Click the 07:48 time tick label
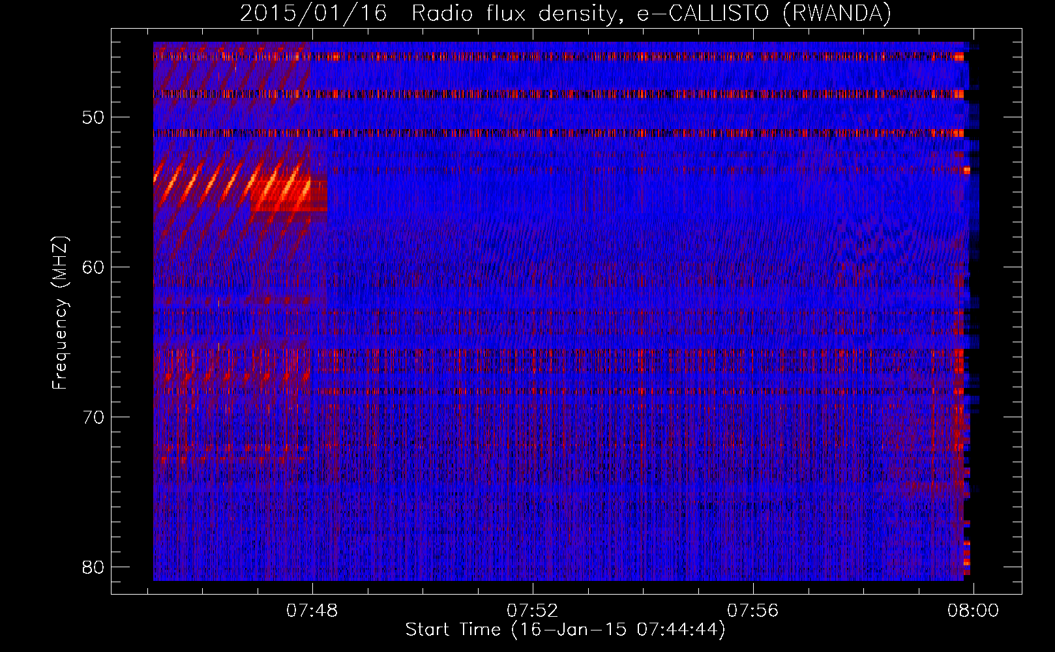The height and width of the screenshot is (652, 1055). click(312, 610)
